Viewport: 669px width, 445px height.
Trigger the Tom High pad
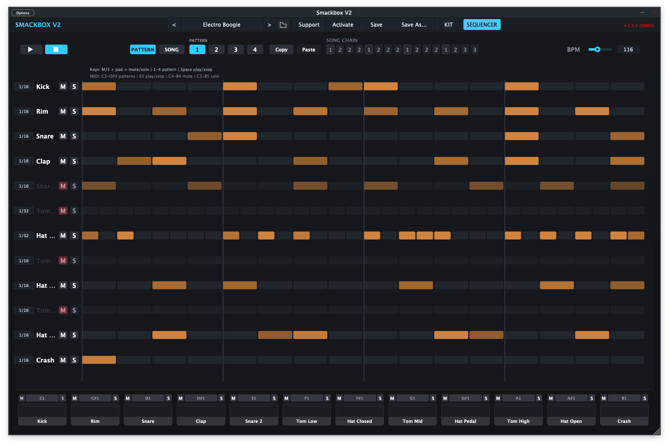(x=519, y=414)
